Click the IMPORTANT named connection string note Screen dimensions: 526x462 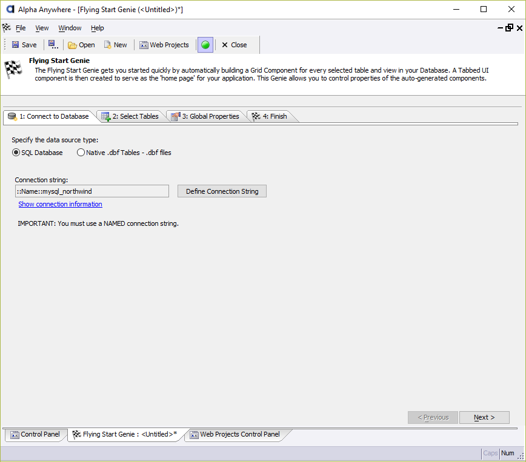pos(98,223)
